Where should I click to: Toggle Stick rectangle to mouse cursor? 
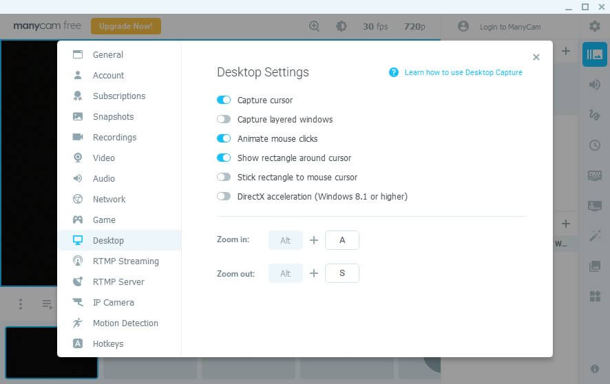pyautogui.click(x=224, y=177)
